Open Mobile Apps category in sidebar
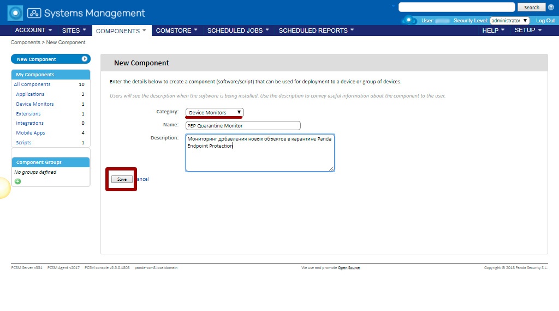This screenshot has width=559, height=311. (x=31, y=133)
